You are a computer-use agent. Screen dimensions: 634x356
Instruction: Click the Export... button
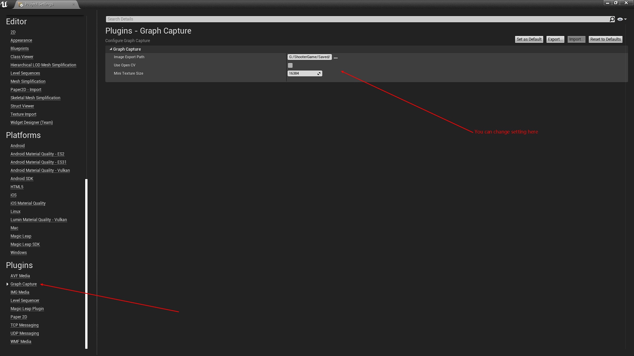(555, 39)
